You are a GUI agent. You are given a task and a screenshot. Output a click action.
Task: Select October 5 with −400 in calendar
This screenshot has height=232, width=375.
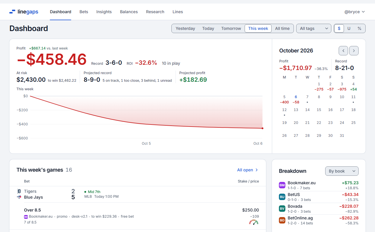point(284,99)
